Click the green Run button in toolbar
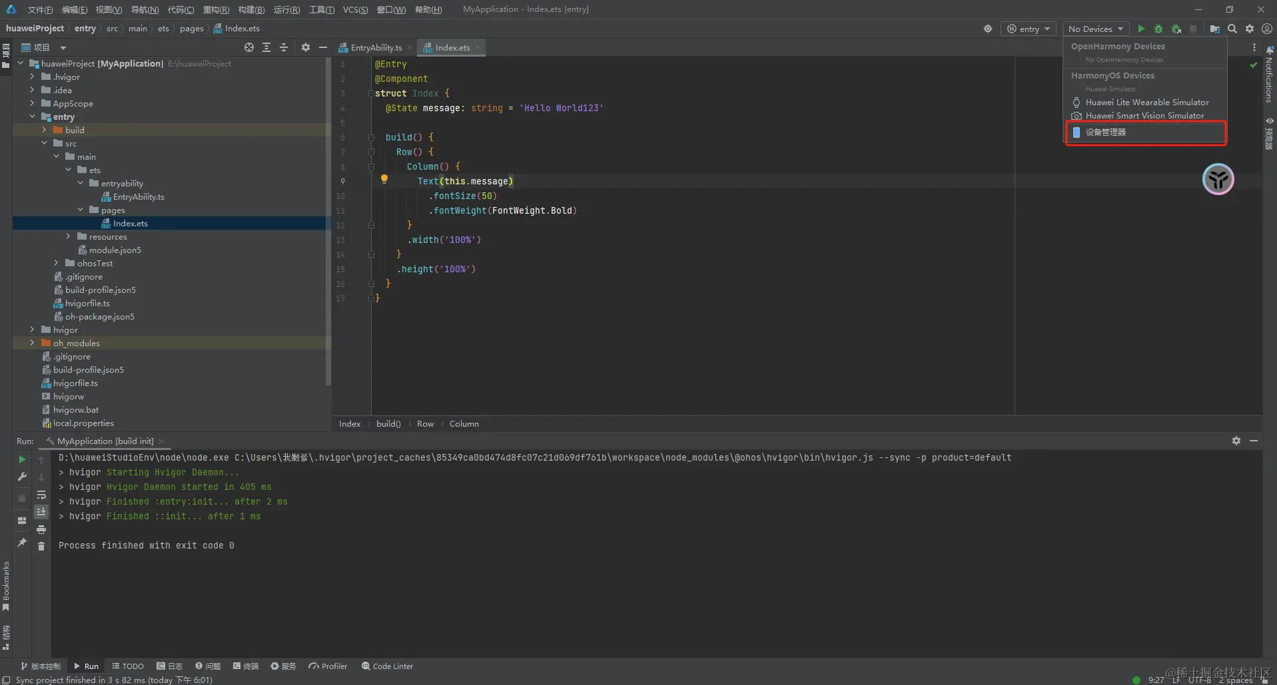This screenshot has width=1277, height=685. click(x=1141, y=29)
